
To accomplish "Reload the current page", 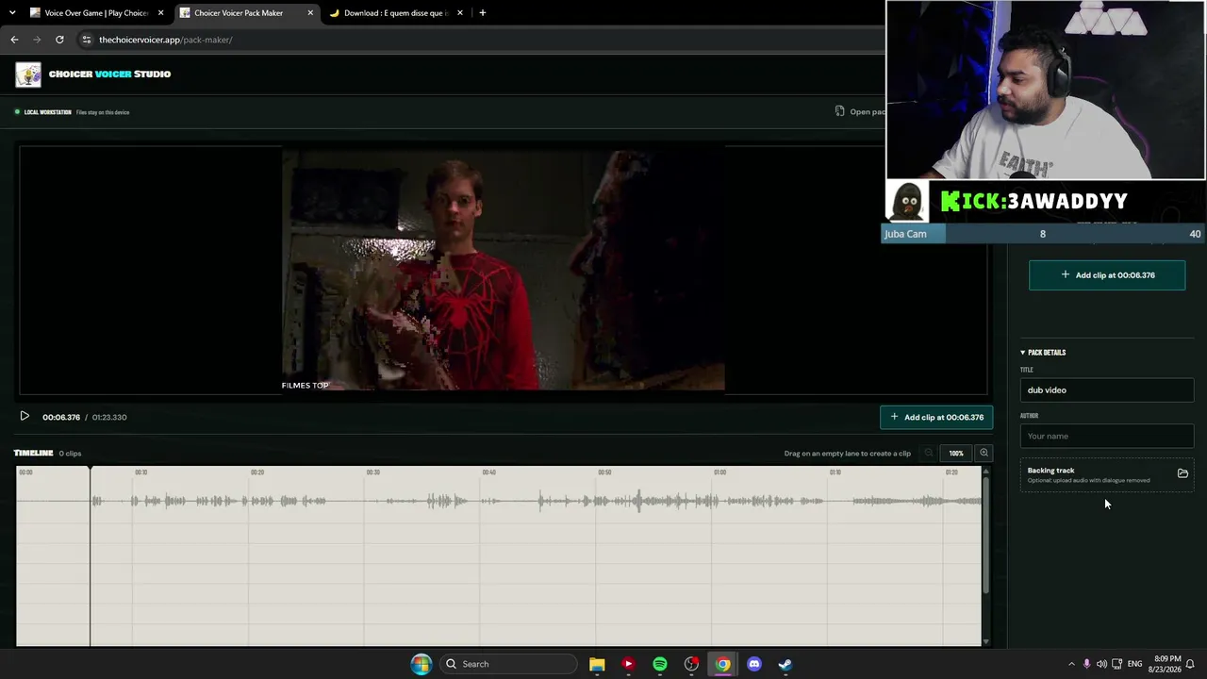I will (59, 40).
